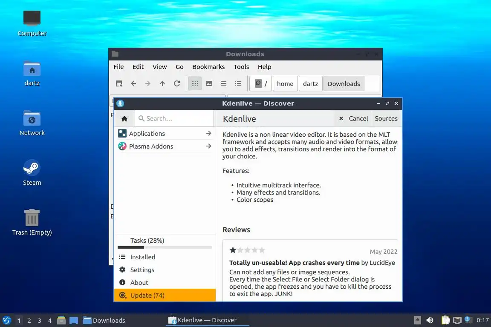Click the Installed list icon
This screenshot has width=491, height=327.
(x=122, y=257)
